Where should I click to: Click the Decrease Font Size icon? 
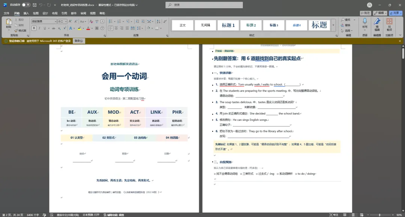76,21
